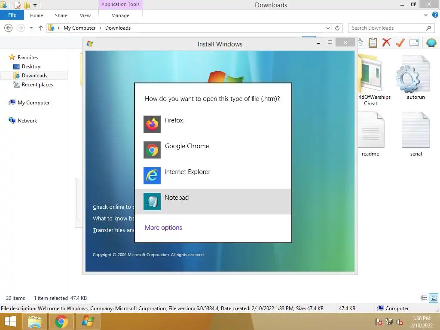Screen dimensions: 440x330
Task: Choose Google Chrome in the open-with list
Action: point(213,150)
